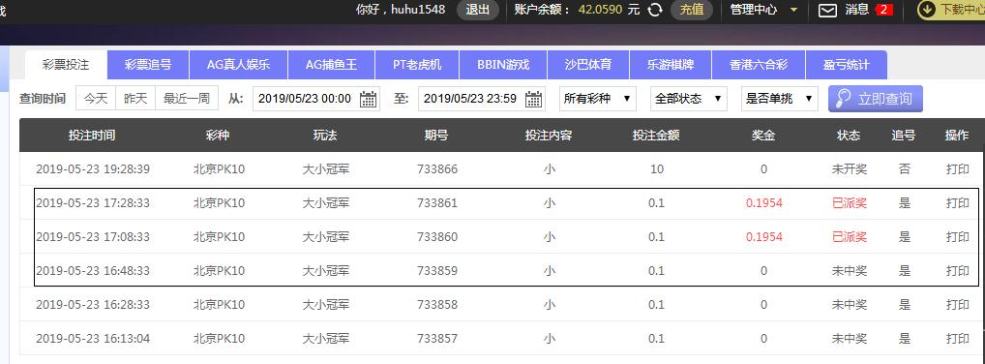Click the 未中奖 status in row 733857
The image size is (985, 364).
click(x=850, y=339)
